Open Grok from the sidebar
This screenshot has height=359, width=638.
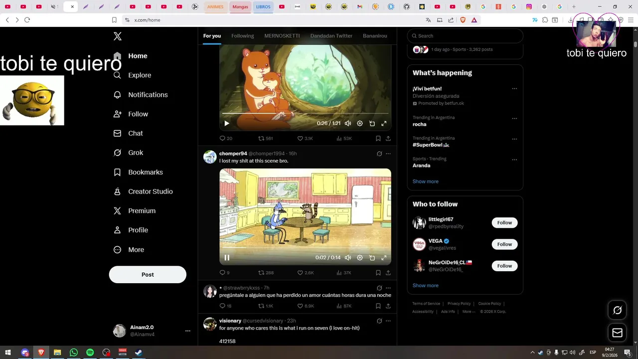(x=128, y=153)
